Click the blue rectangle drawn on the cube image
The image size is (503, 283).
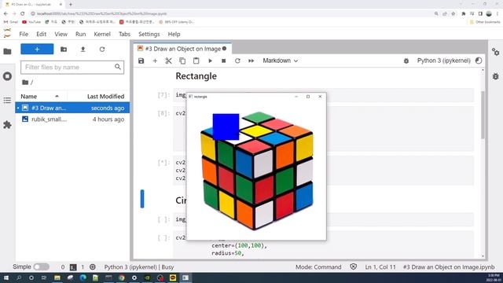pyautogui.click(x=226, y=127)
